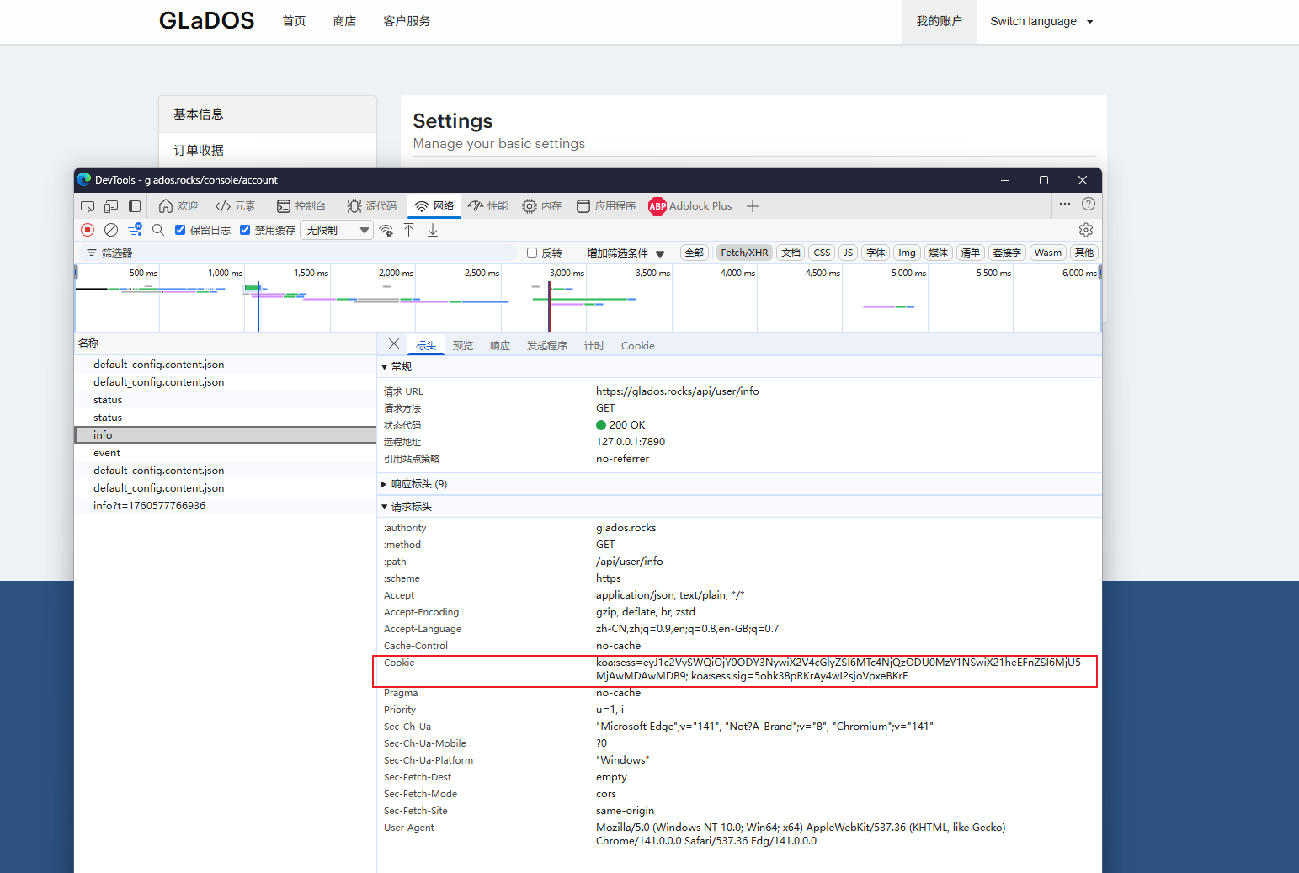Select the CSS filter button
Image resolution: width=1299 pixels, height=873 pixels.
[822, 253]
